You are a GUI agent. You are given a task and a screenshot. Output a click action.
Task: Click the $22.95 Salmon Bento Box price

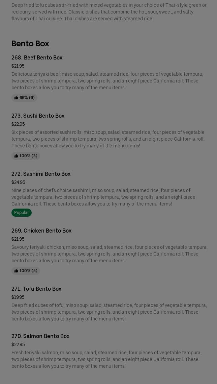click(18, 345)
